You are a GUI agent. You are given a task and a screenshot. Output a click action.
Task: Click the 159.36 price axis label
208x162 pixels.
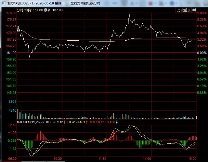pyautogui.click(x=11, y=59)
